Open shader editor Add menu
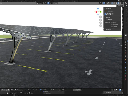The height and width of the screenshot is (96, 128). (33, 90)
